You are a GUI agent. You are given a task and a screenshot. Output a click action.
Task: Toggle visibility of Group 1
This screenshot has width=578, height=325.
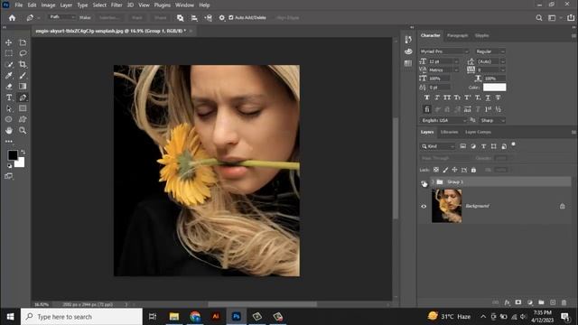tap(424, 182)
